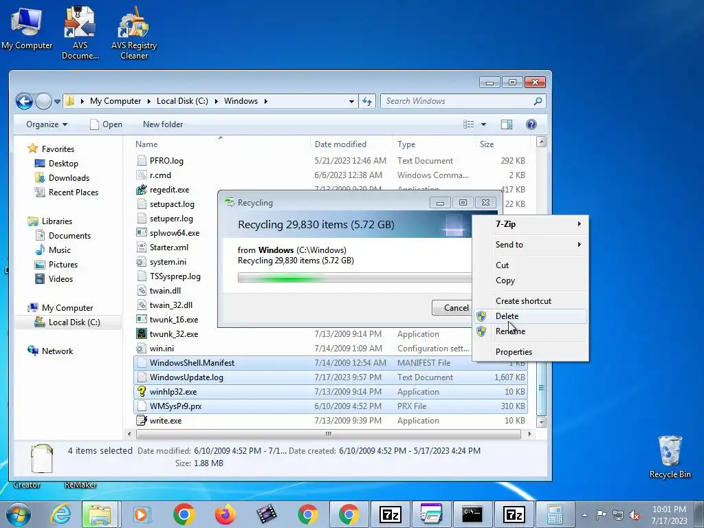Open the movie clapper taskbar icon
The image size is (704, 528).
pyautogui.click(x=267, y=514)
